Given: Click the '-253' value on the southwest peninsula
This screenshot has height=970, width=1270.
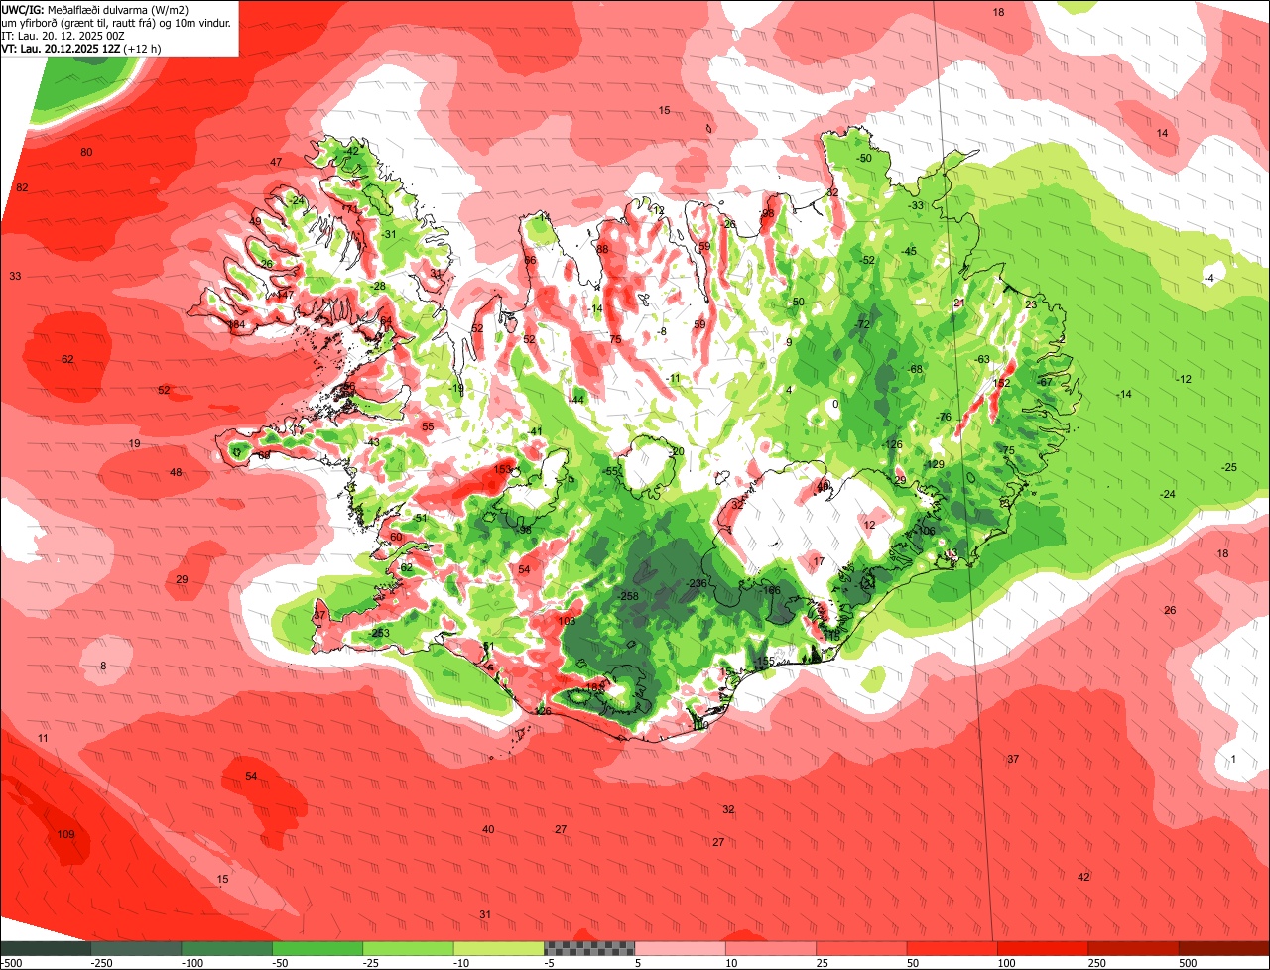Looking at the screenshot, I should click(x=379, y=633).
